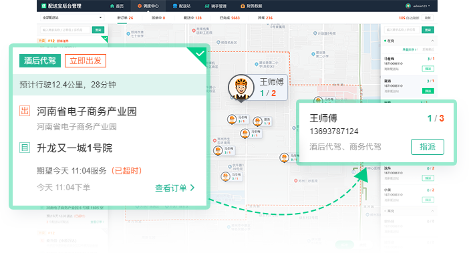This screenshot has width=469, height=253.
Task: Click the 郑州市第七十中学 map marker
Action: click(128, 34)
